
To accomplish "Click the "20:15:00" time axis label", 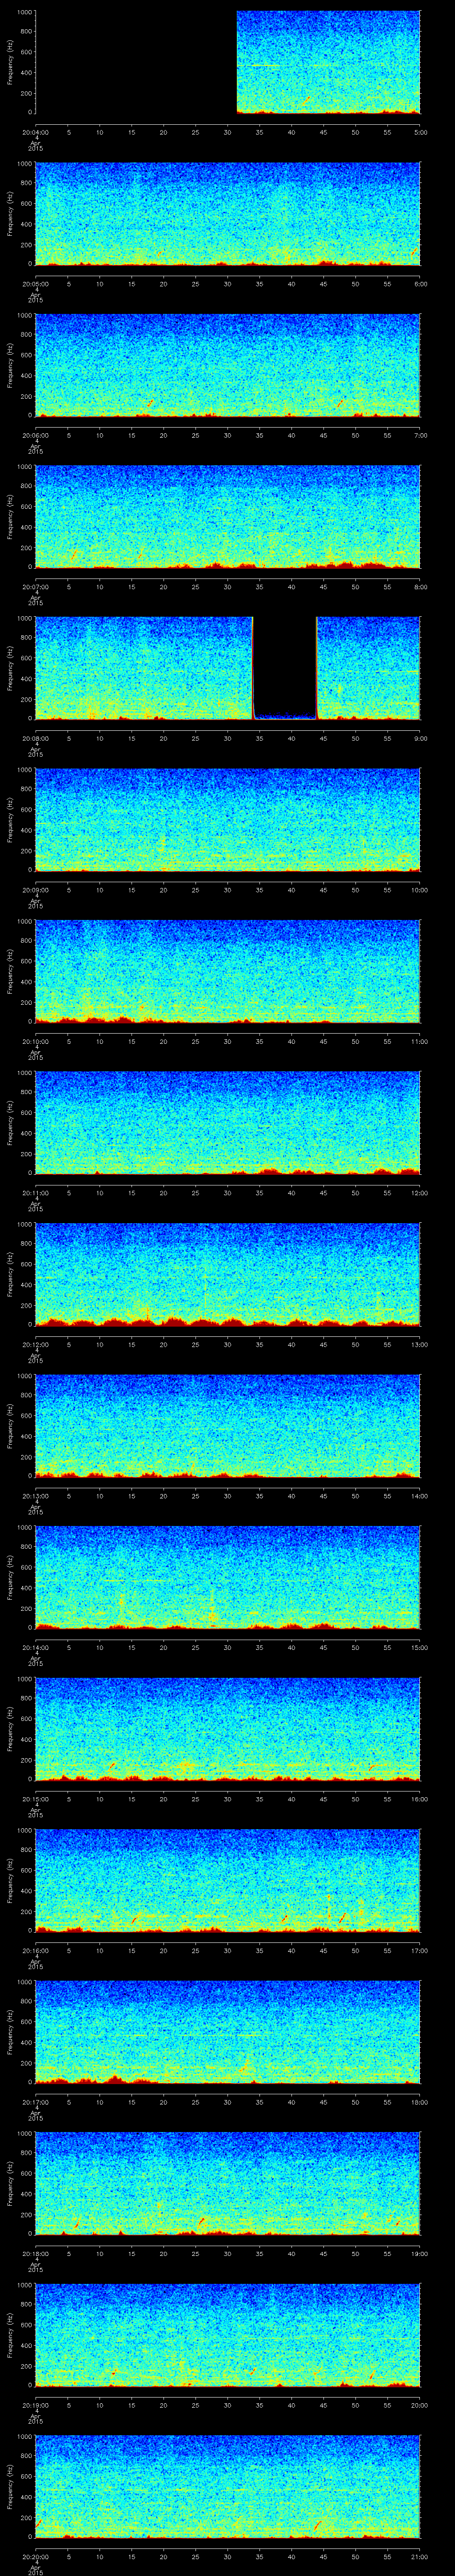I will [x=35, y=1798].
